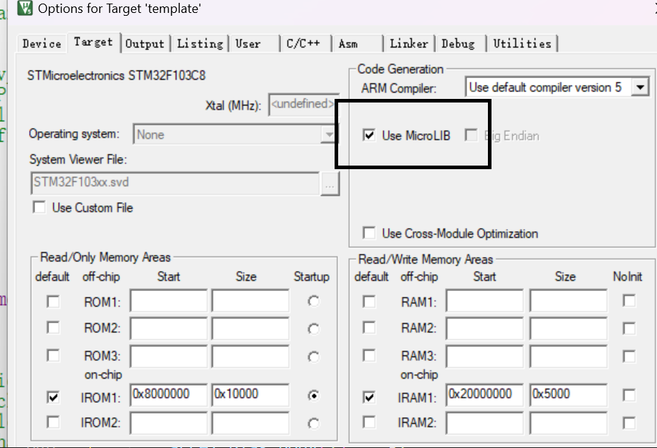The width and height of the screenshot is (657, 448).
Task: Enable the Use Custom File checkbox
Action: [x=39, y=207]
